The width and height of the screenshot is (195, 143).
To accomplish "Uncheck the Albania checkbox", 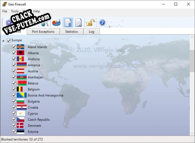I will pos(14,53).
